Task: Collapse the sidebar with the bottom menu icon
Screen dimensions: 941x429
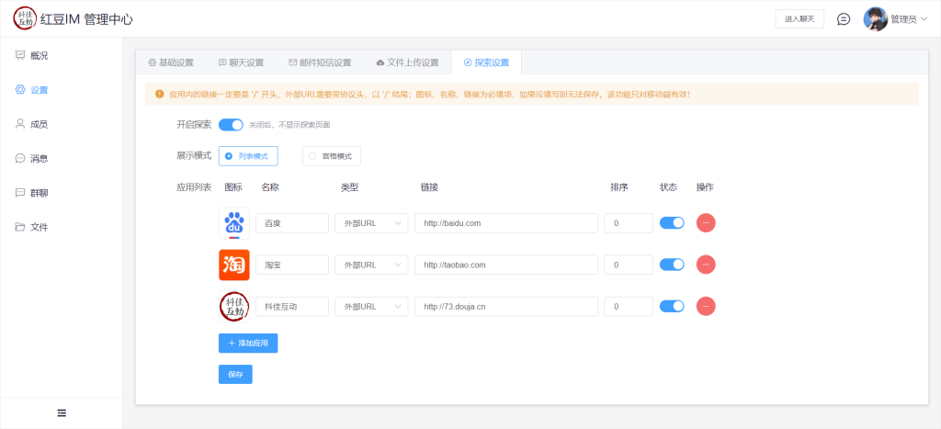Action: (62, 412)
